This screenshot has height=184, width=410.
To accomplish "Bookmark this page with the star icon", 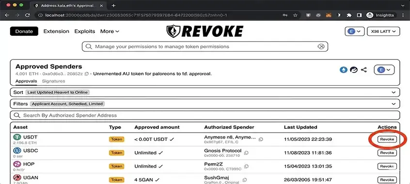I will [295, 15].
